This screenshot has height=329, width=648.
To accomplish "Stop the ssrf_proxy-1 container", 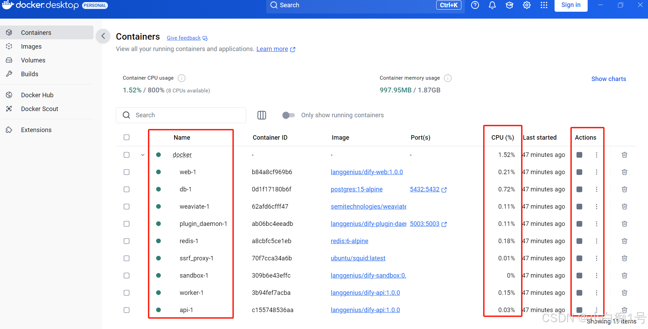I will click(579, 258).
